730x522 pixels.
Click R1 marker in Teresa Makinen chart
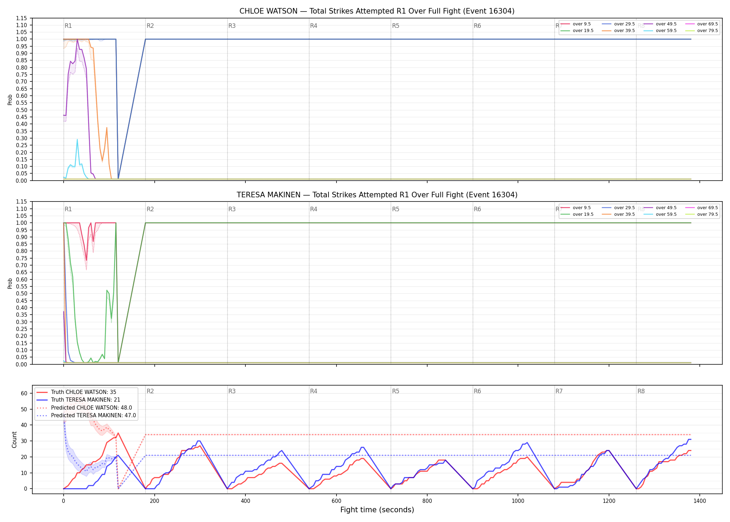(68, 209)
